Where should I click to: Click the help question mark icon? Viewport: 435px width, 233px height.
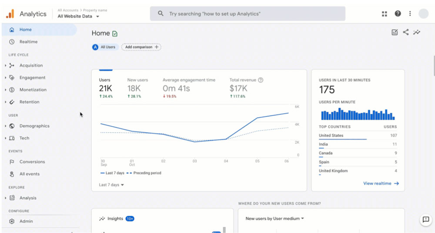[x=398, y=13]
